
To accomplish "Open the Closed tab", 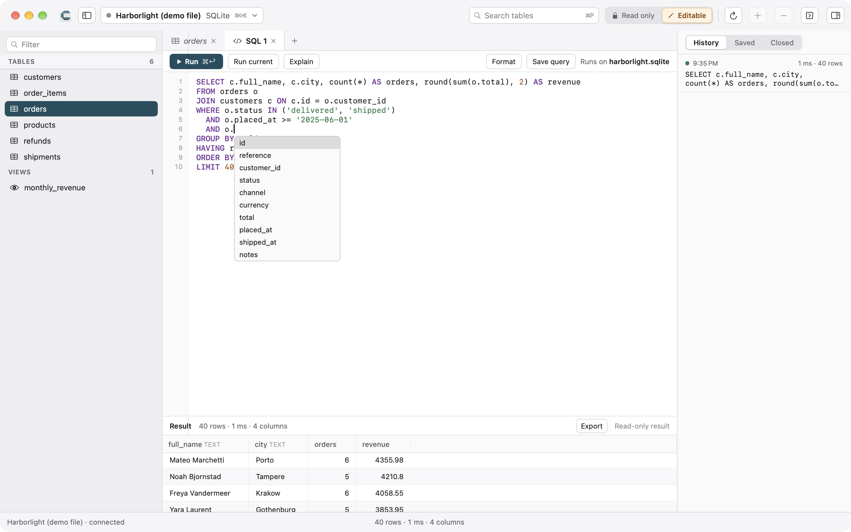I will (x=782, y=43).
